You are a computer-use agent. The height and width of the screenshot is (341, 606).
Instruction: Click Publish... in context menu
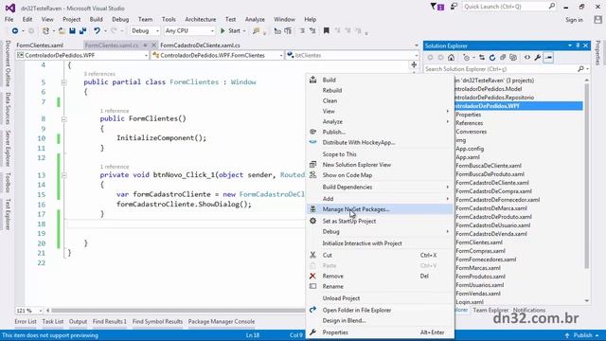(380, 133)
